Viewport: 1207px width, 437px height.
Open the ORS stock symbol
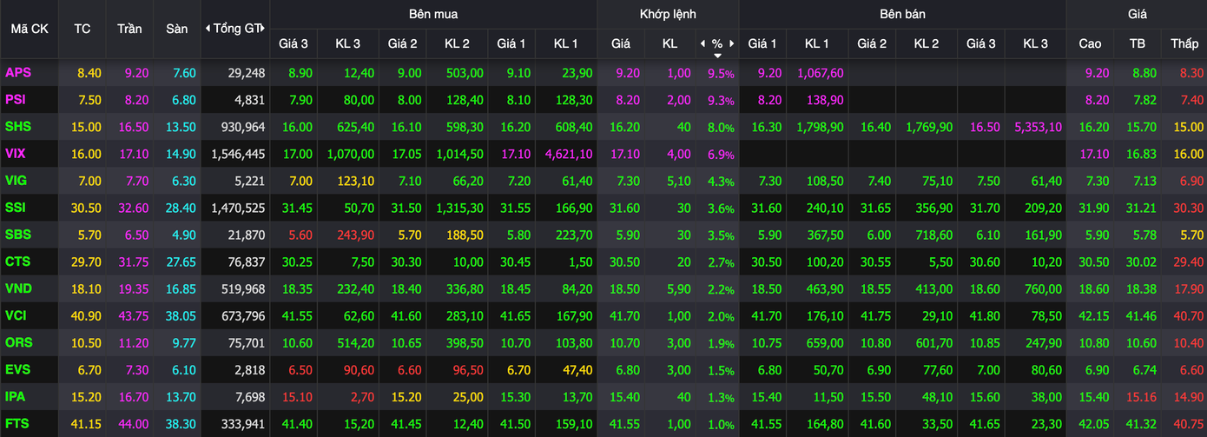click(18, 343)
